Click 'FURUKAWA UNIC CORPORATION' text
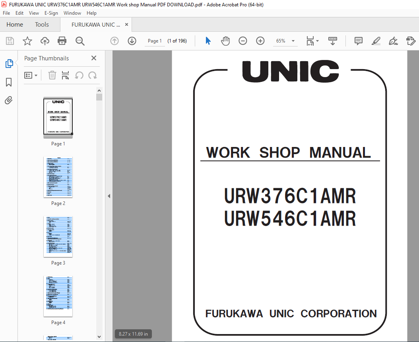 291,313
